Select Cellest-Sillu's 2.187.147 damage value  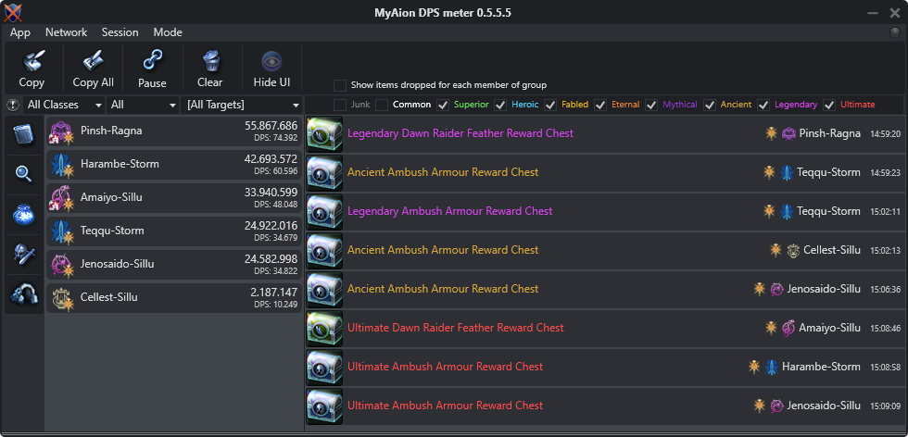(274, 293)
